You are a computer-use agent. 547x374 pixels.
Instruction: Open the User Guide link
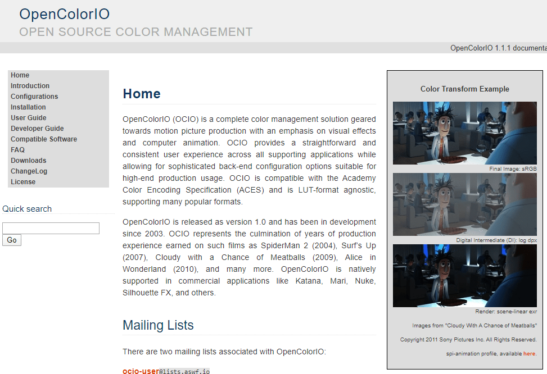(29, 118)
